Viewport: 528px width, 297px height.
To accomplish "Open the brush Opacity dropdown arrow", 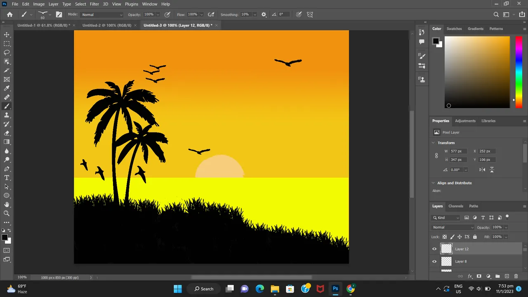I will click(x=158, y=14).
